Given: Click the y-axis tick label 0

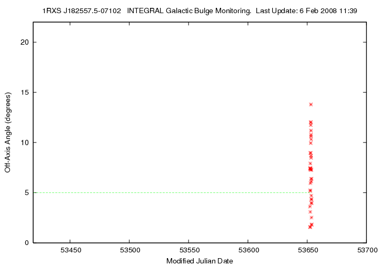Looking at the screenshot, I should point(27,243).
